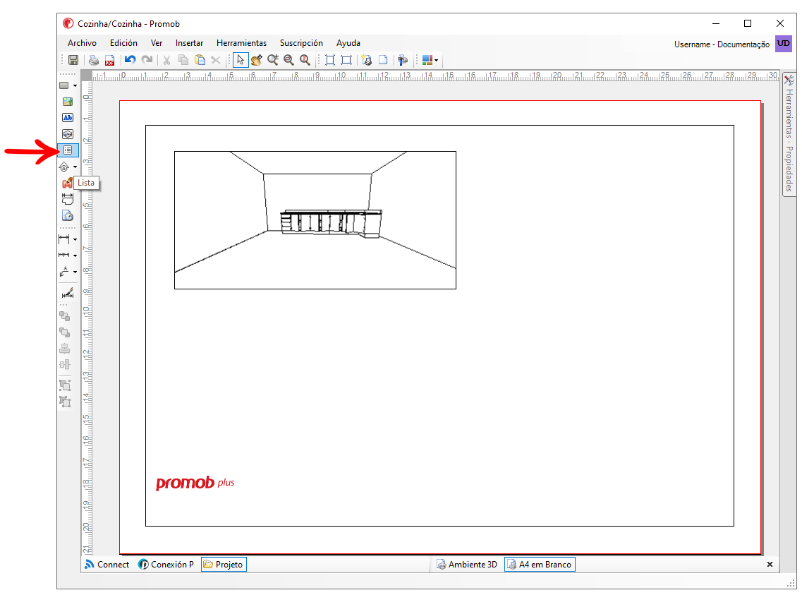Open the color palette dropdown in top toolbar
802x595 pixels.
coord(437,60)
